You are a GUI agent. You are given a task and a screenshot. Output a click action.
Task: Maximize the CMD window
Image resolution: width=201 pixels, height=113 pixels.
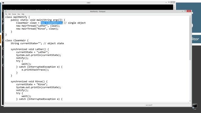point(169,2)
